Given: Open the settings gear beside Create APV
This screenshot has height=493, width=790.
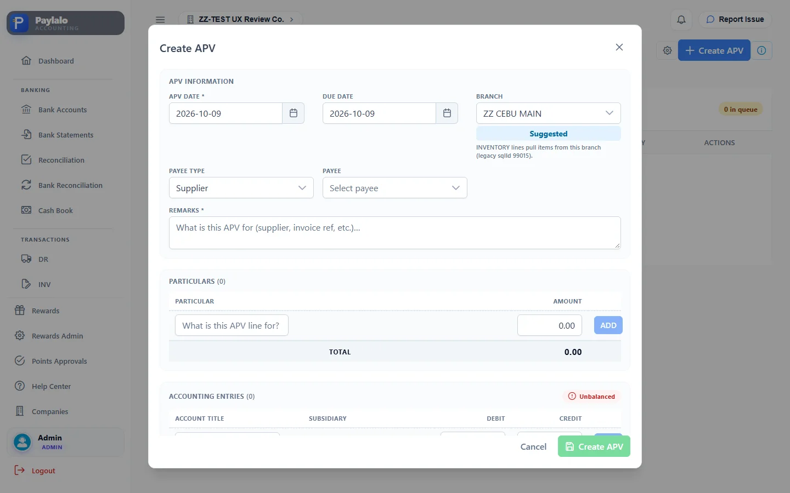Looking at the screenshot, I should [667, 50].
